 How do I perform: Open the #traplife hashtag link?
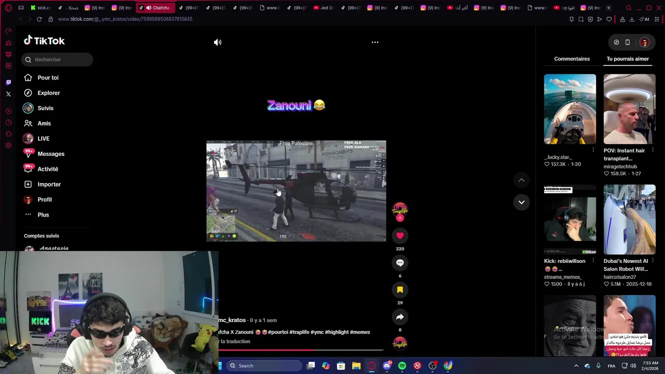click(299, 332)
